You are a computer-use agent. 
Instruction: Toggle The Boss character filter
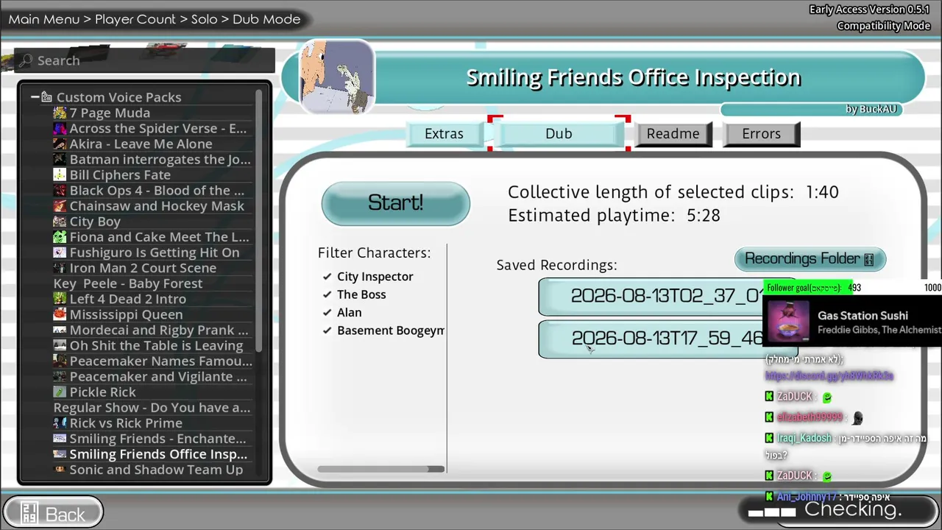(327, 294)
